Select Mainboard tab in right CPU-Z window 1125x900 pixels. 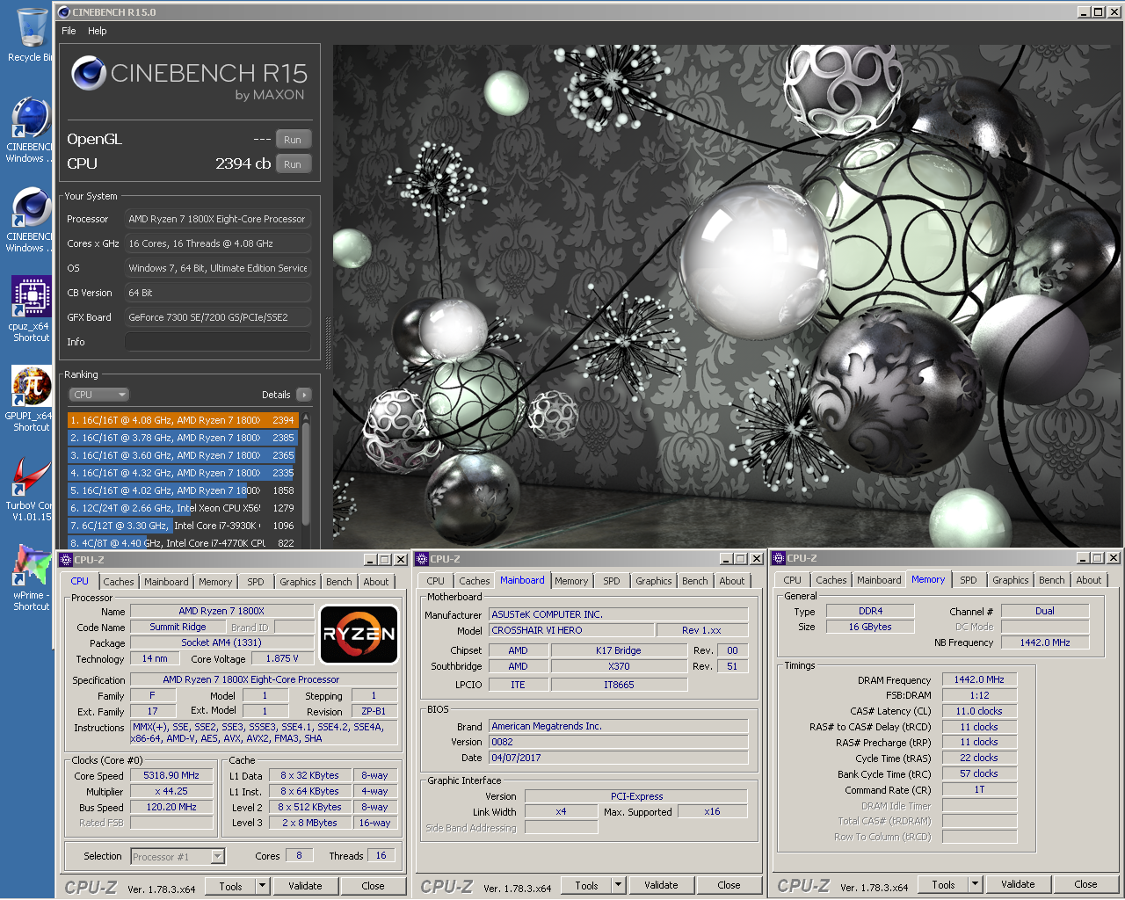[879, 580]
